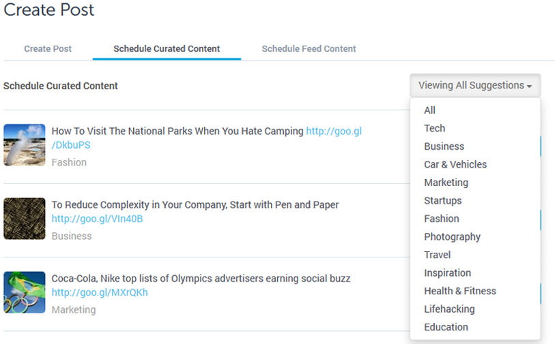This screenshot has height=344, width=557.
Task: Open the Create Post tab
Action: click(48, 49)
